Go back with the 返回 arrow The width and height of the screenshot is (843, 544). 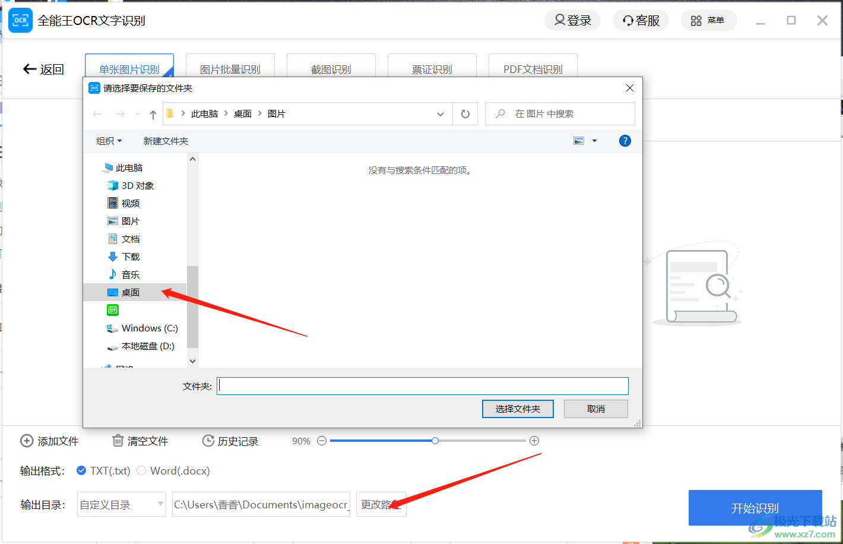(43, 69)
